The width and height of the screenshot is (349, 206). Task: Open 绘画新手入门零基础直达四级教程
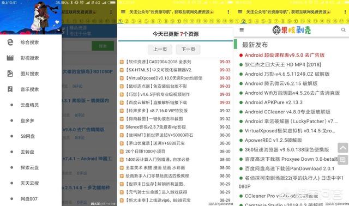(x=158, y=175)
